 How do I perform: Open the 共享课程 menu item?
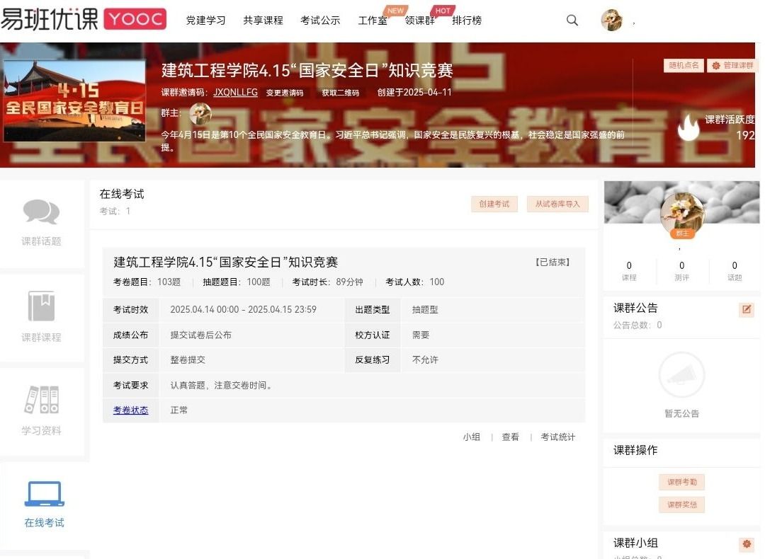[263, 21]
